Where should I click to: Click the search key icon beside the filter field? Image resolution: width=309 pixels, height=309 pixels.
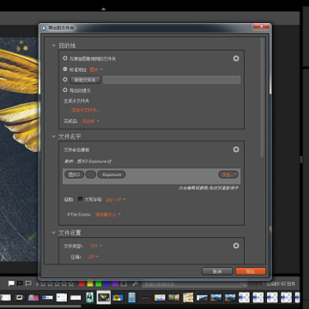(x=136, y=283)
